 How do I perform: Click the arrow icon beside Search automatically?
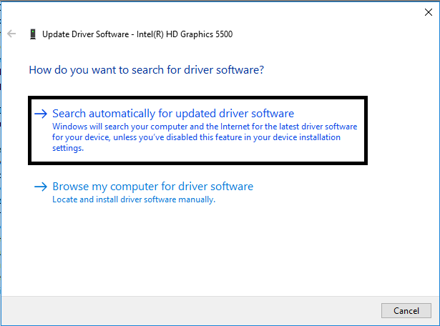click(41, 114)
